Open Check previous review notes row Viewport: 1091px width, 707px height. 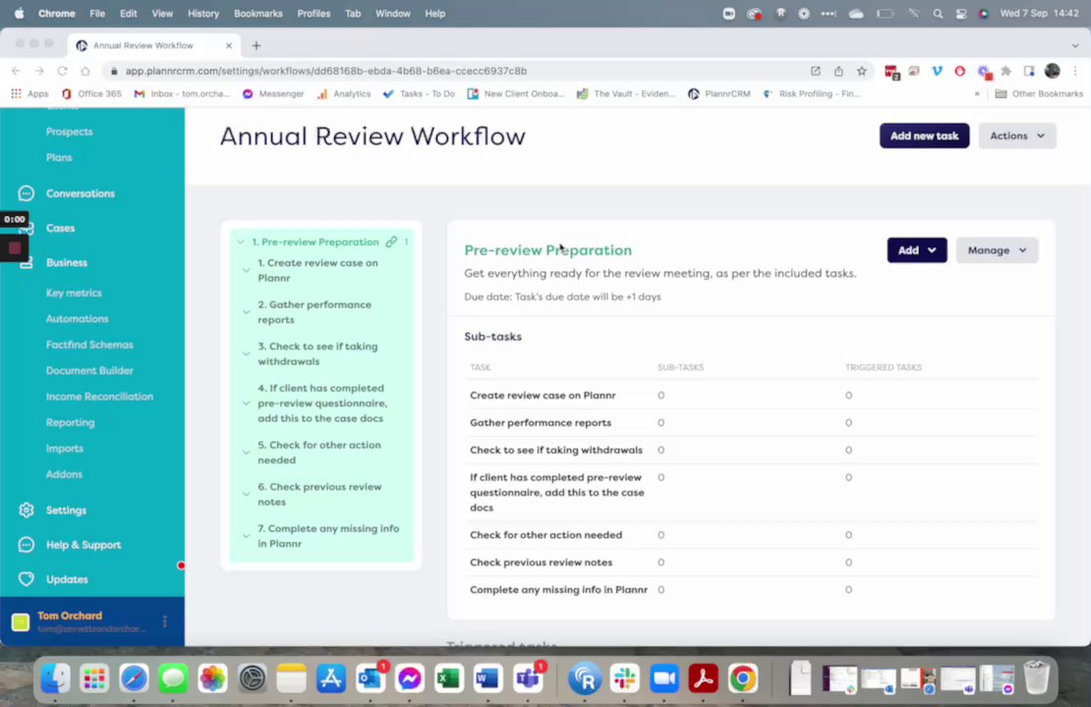pyautogui.click(x=750, y=563)
